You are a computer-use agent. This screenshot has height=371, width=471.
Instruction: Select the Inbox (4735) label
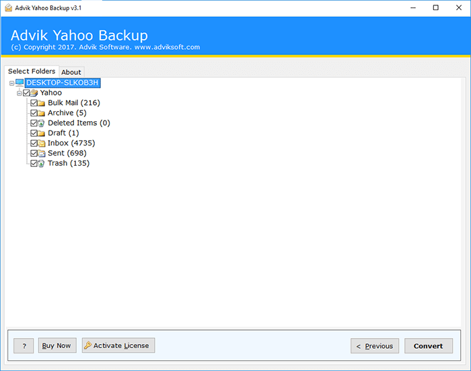[x=71, y=143]
